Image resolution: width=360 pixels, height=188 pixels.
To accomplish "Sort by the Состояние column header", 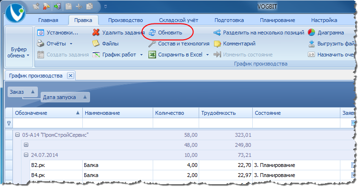I will click(x=296, y=113).
